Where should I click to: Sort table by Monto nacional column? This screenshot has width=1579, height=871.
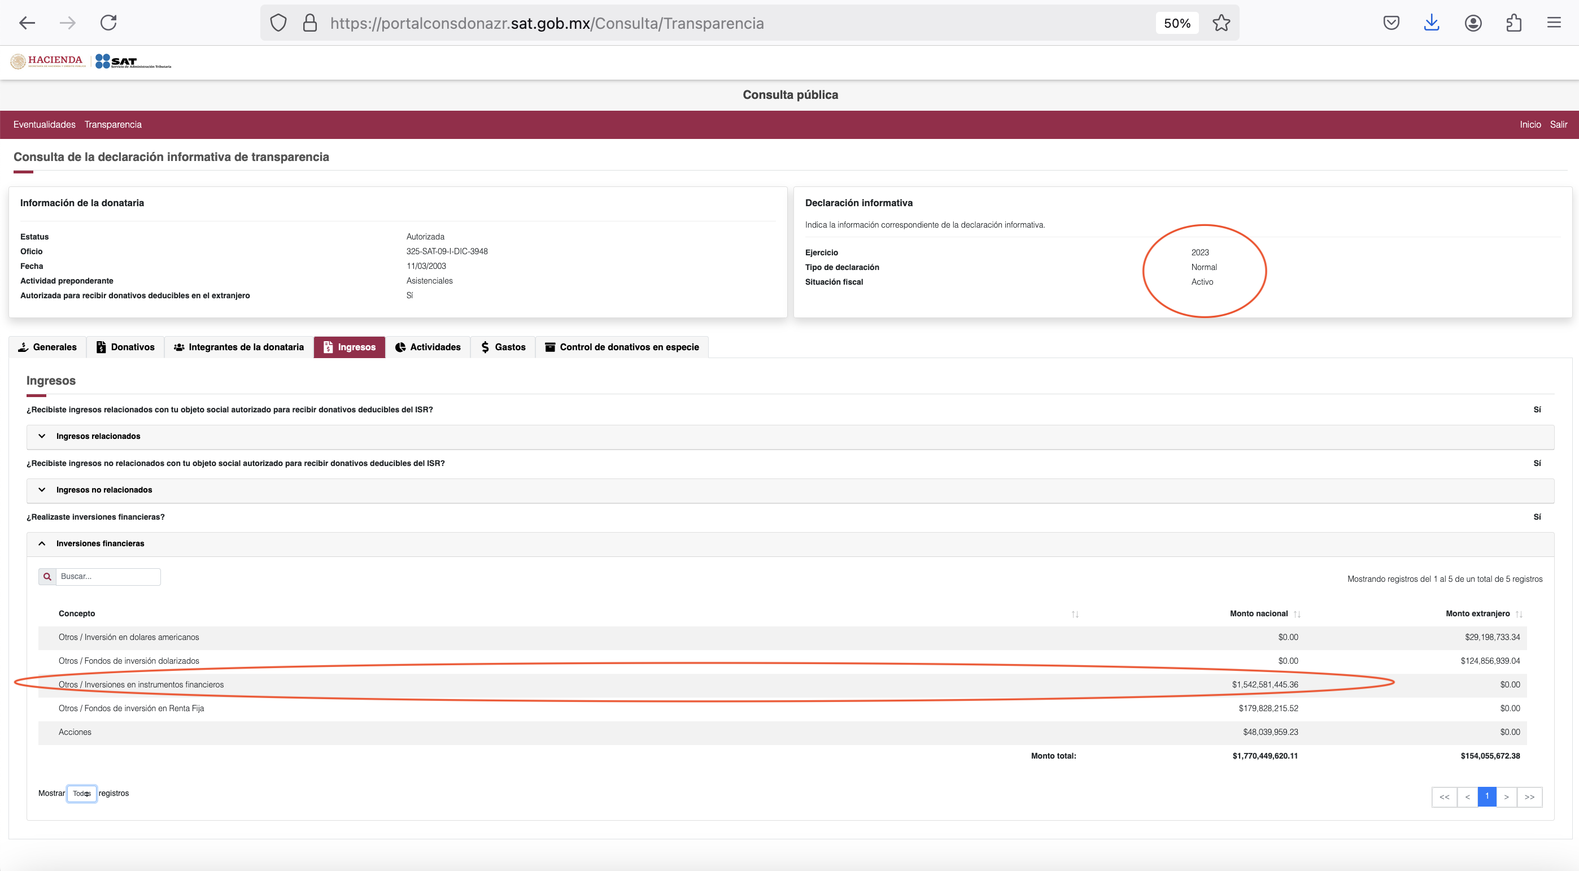[x=1297, y=614]
